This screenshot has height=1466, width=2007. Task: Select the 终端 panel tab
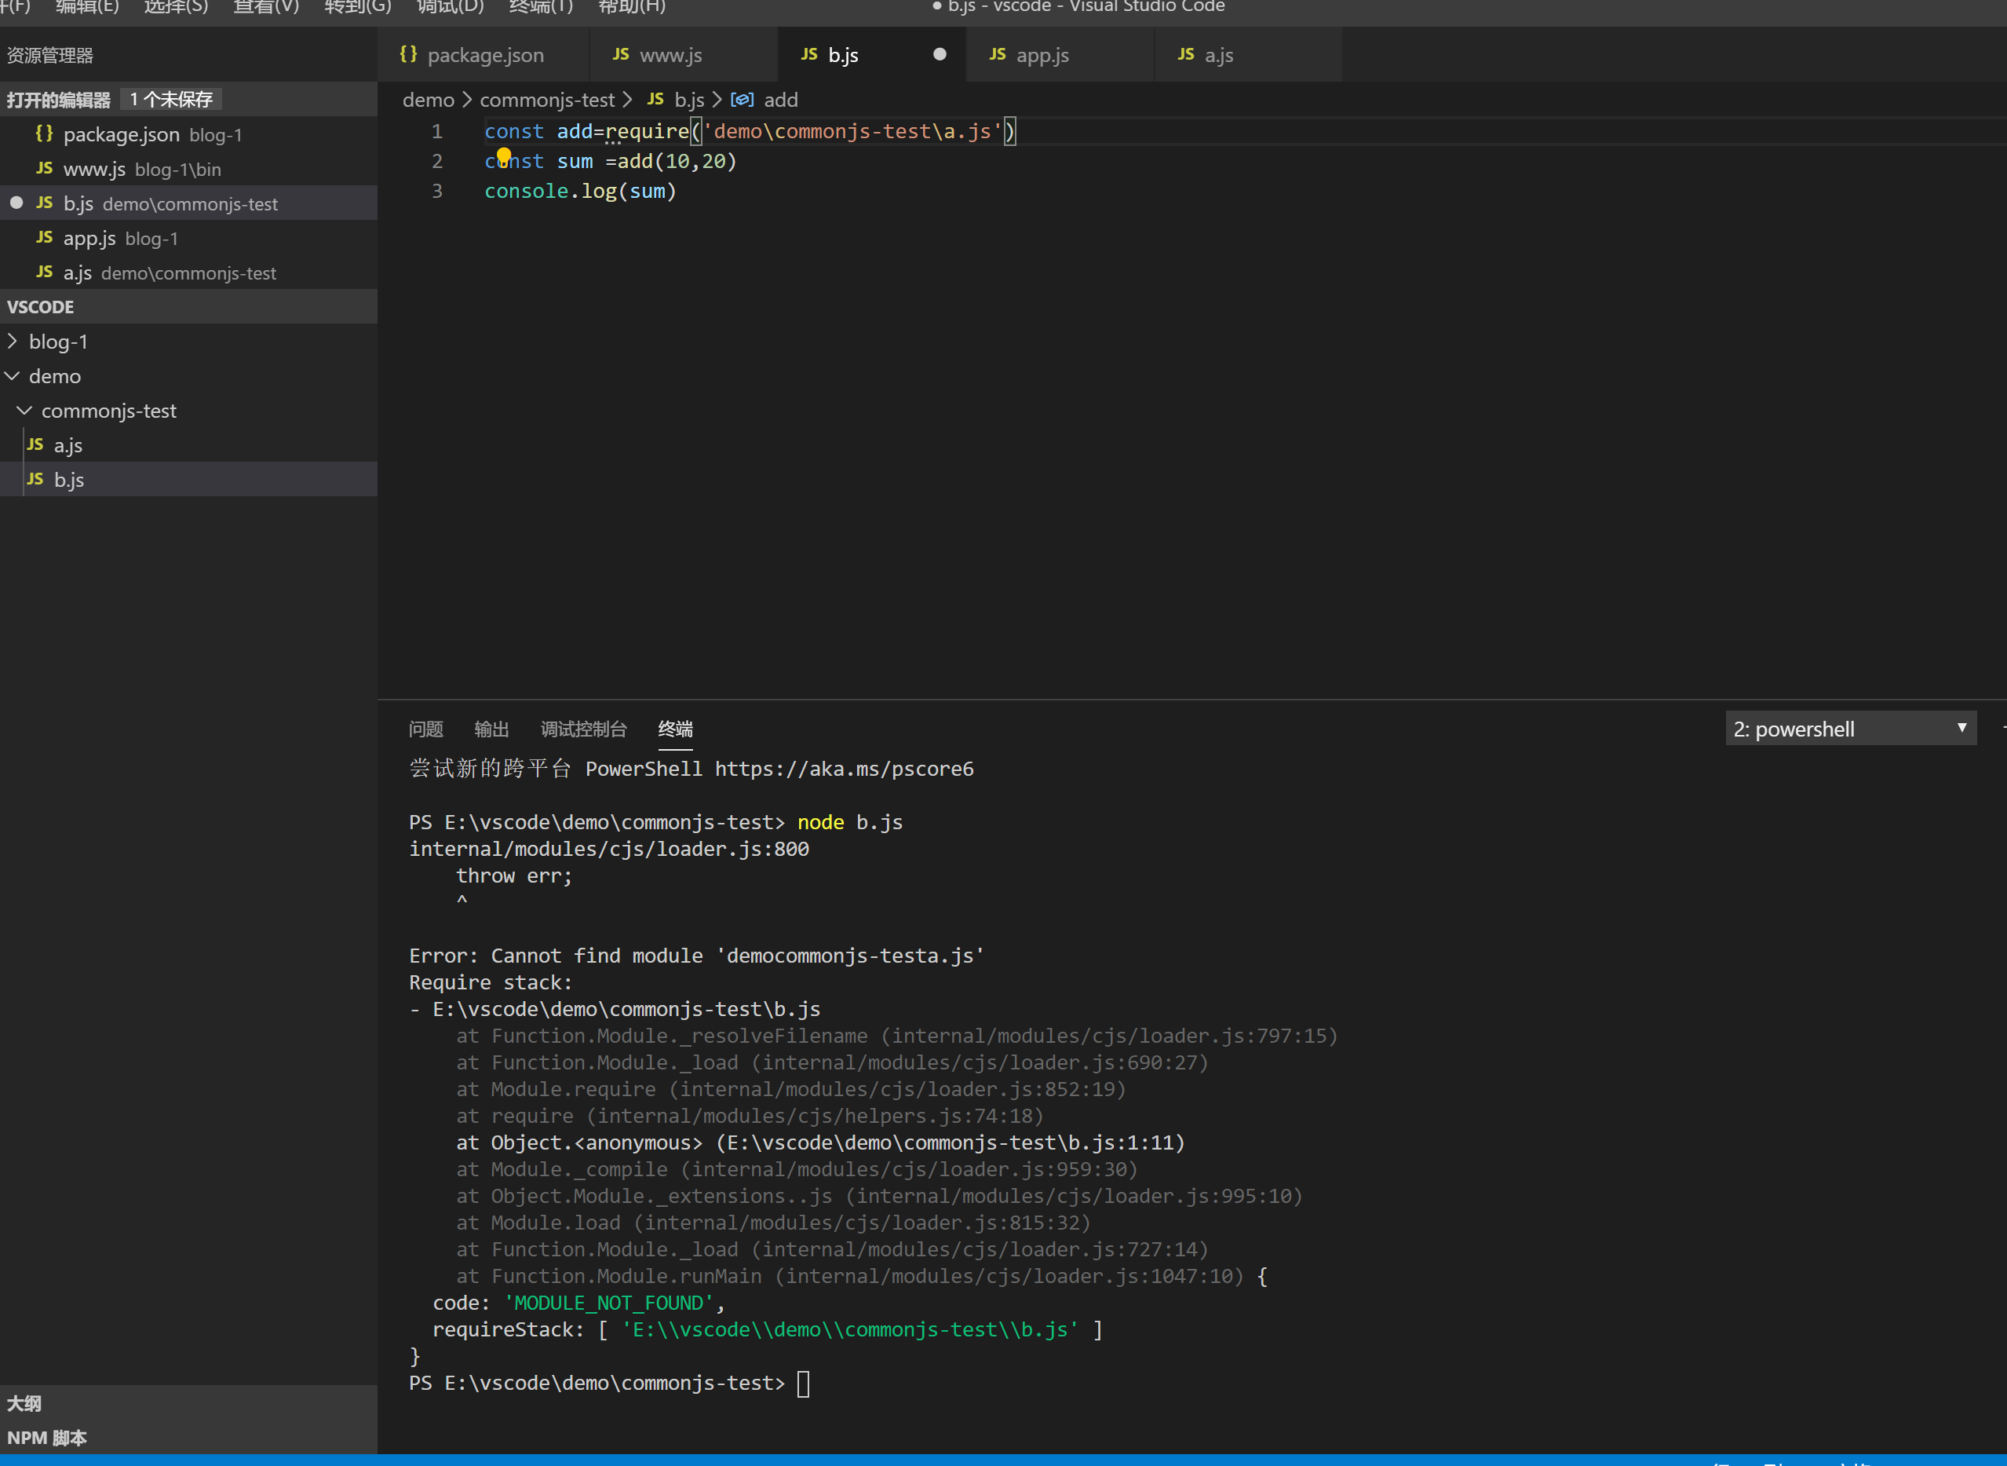(675, 729)
